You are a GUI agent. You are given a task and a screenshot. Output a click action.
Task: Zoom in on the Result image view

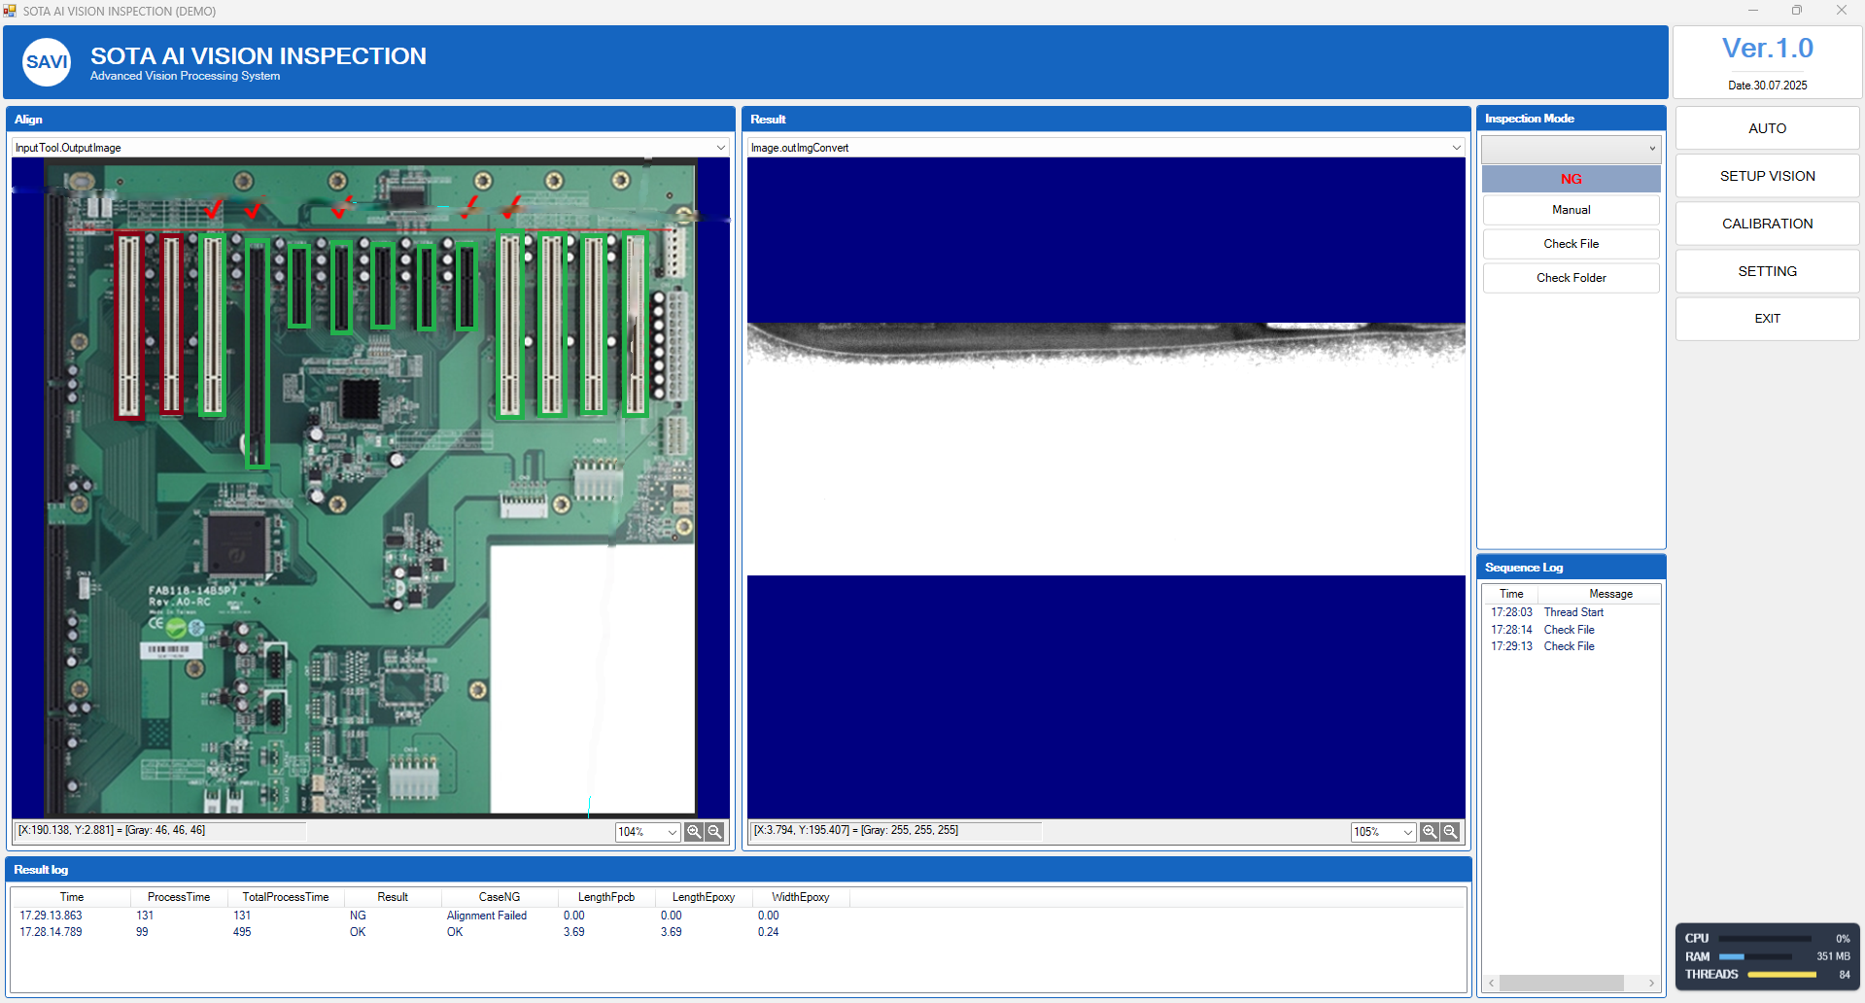point(1430,832)
